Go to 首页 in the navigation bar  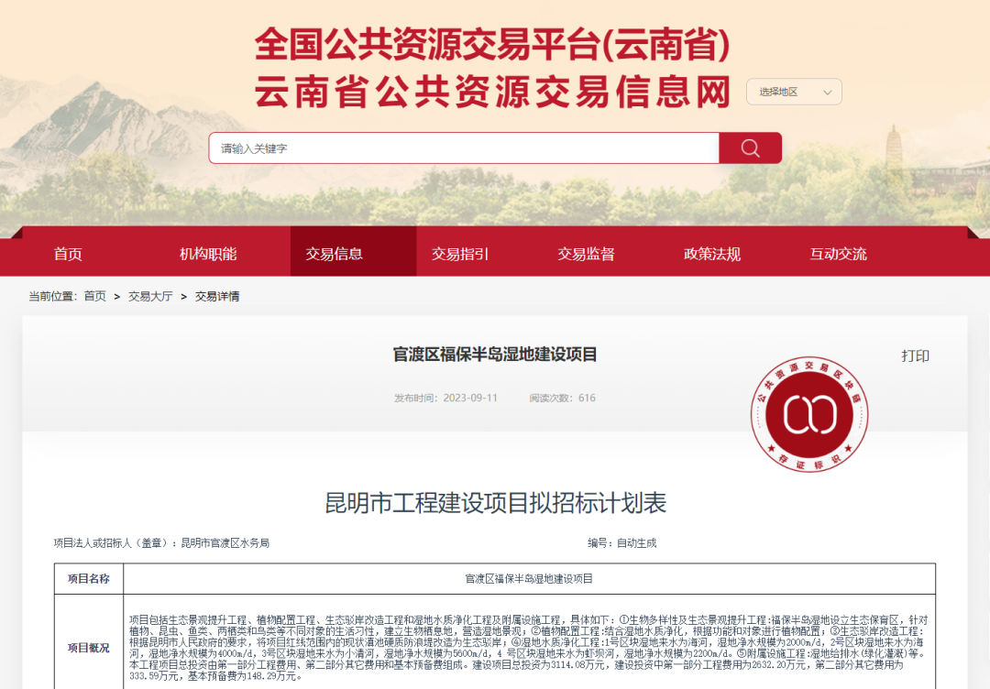tap(68, 254)
